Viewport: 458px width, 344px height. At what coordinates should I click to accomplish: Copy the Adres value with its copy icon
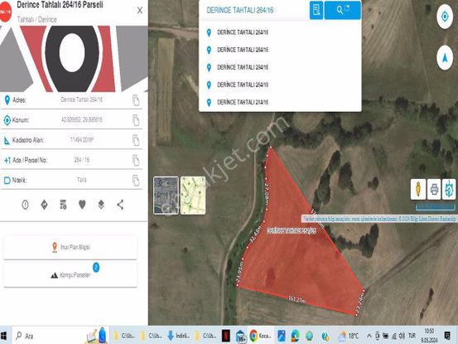click(136, 100)
